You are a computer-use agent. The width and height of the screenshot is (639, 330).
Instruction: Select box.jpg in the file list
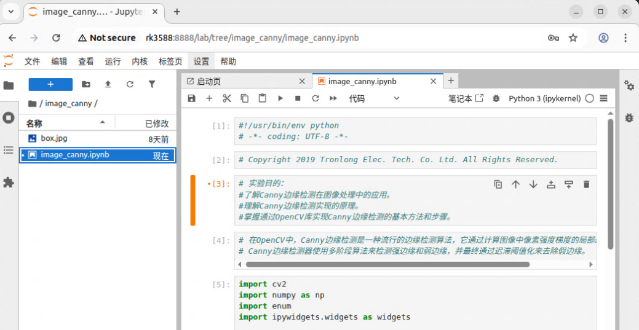tap(98, 138)
